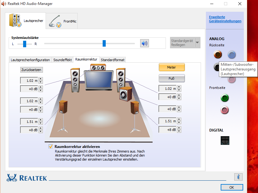
Task: Decrease front left gain +0 dB
Action: point(41,90)
